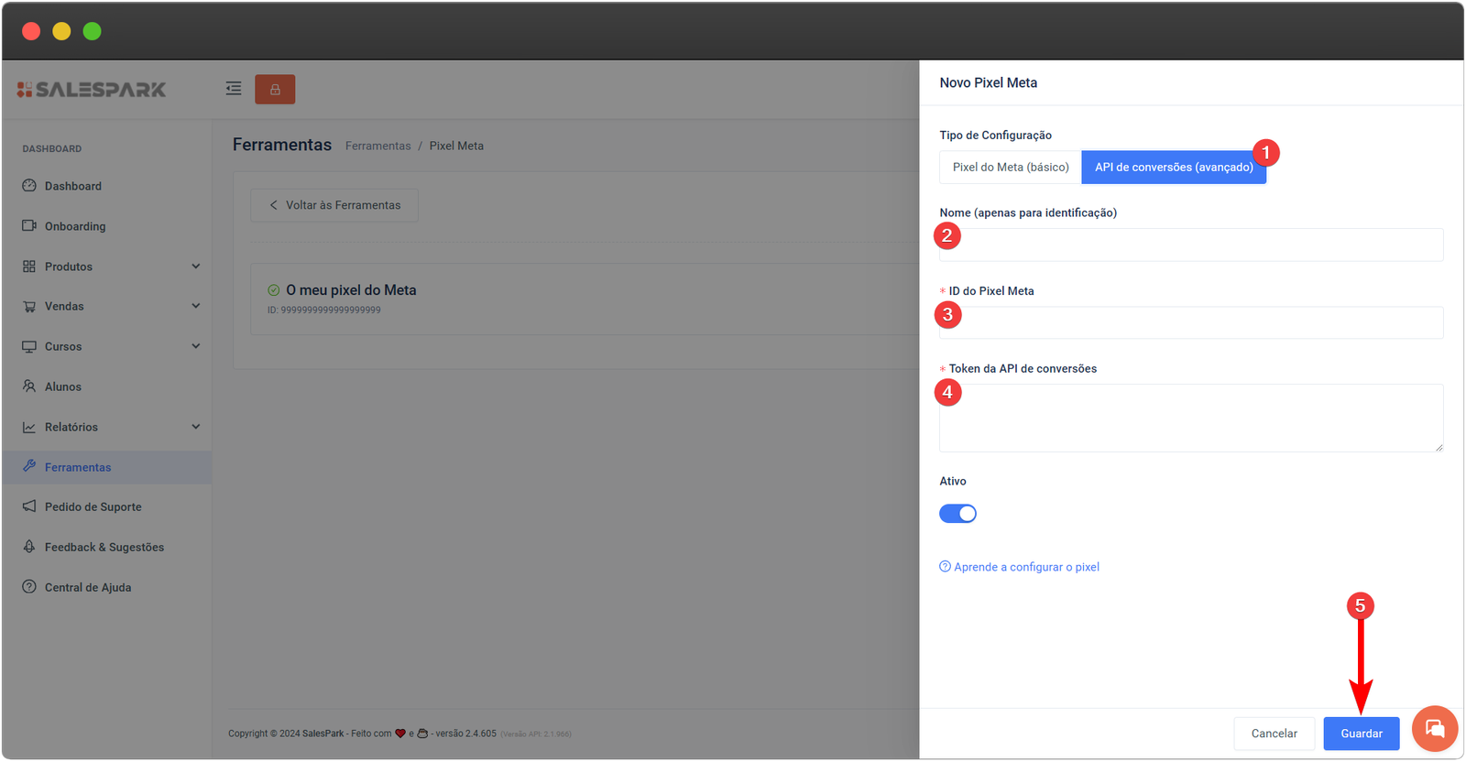This screenshot has width=1466, height=761.
Task: Open Onboarding from the sidebar
Action: click(x=75, y=226)
